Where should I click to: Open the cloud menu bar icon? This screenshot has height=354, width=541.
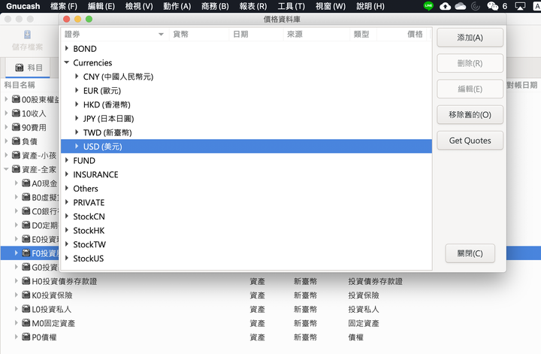pos(461,6)
